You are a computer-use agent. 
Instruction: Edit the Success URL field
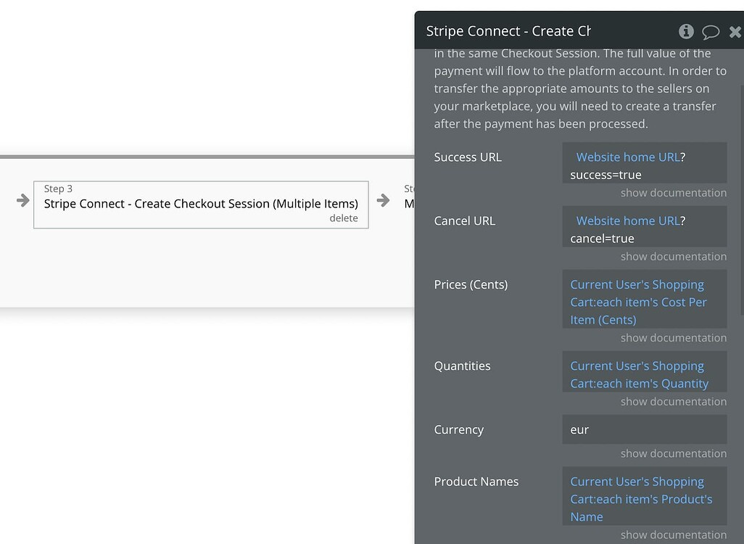(645, 162)
